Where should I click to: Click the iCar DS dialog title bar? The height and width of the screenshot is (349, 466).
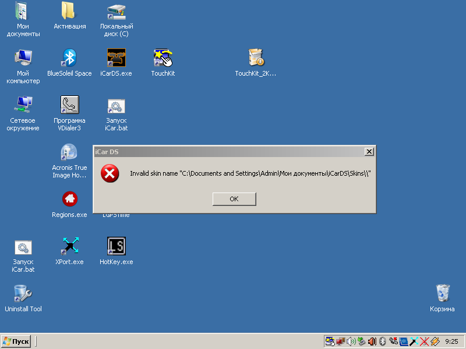(x=234, y=152)
